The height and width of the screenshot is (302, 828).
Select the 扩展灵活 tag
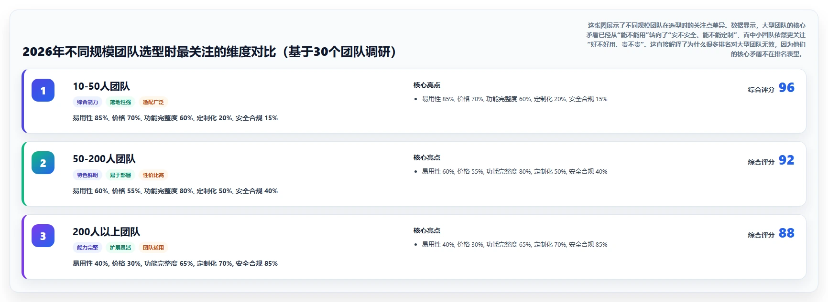[x=120, y=248]
